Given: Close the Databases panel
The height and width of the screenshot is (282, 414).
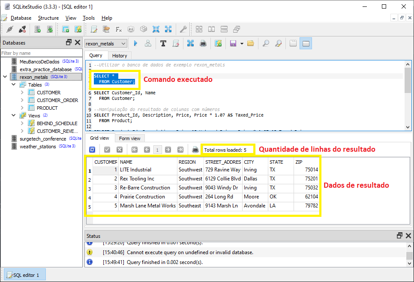Looking at the screenshot, I should [78, 42].
